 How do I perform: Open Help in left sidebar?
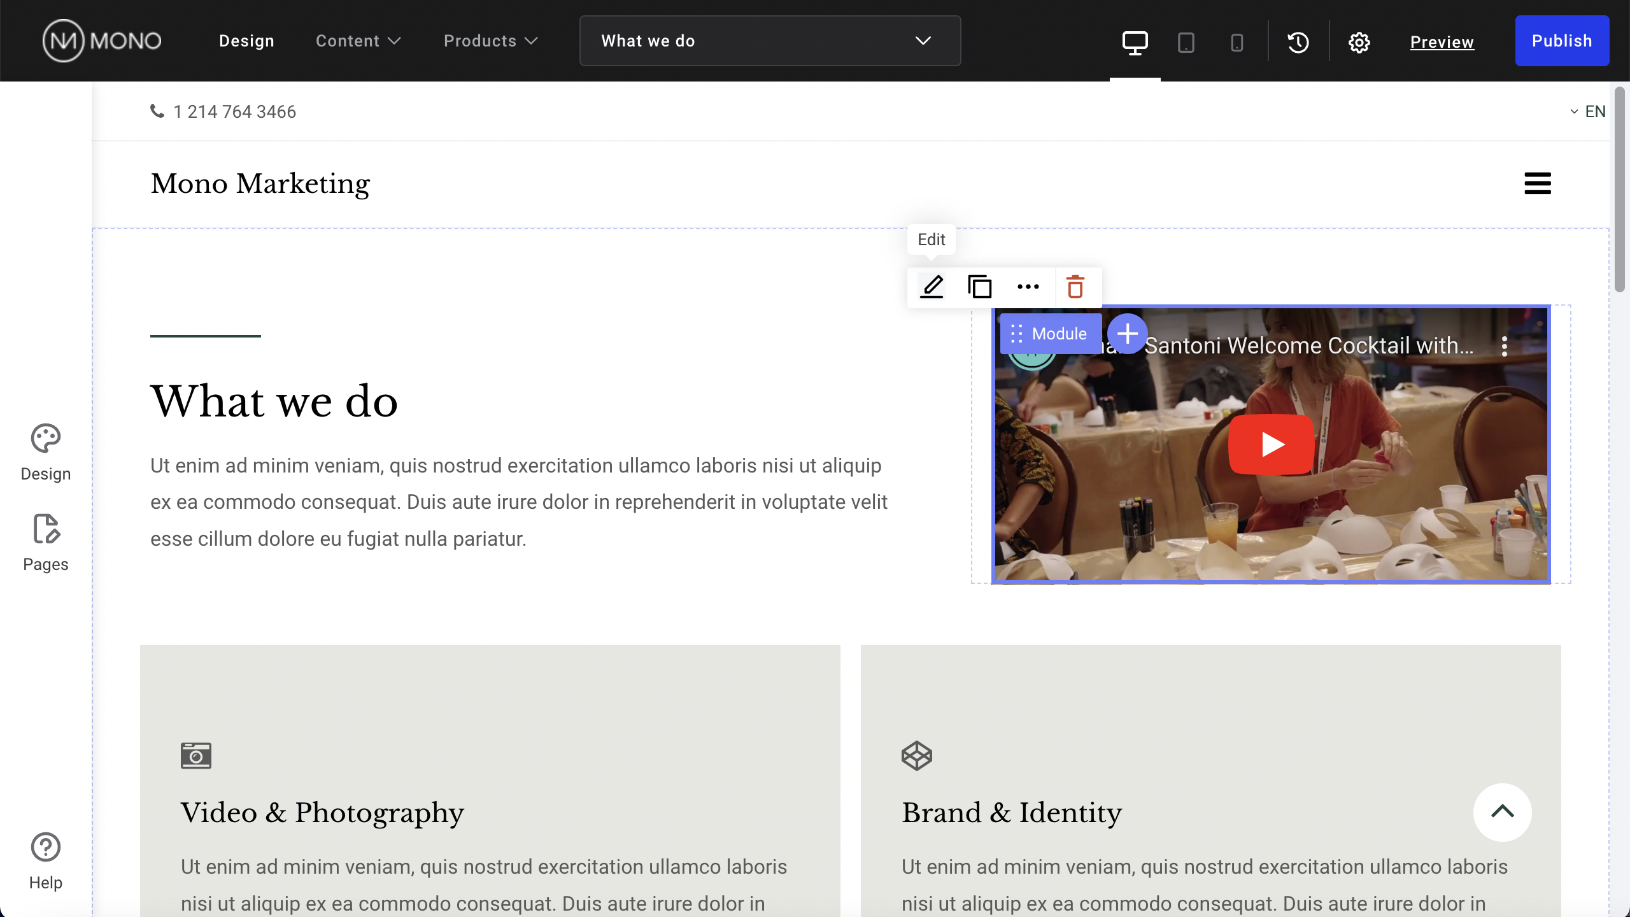[x=46, y=861]
